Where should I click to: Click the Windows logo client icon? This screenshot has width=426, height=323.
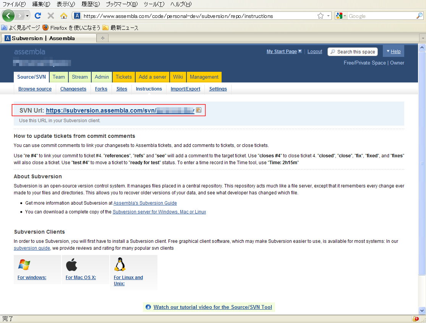click(x=24, y=265)
